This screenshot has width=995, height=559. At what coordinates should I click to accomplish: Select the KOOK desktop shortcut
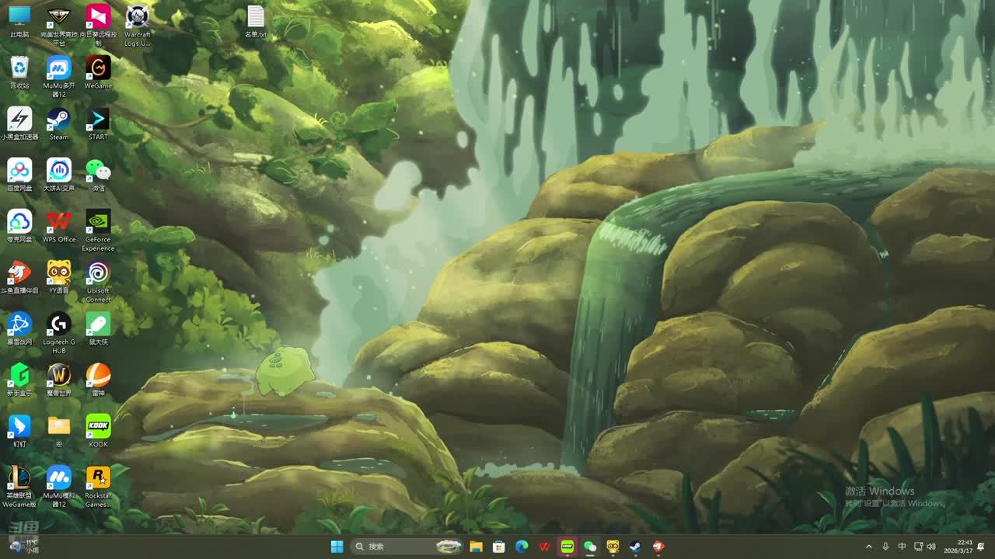point(98,428)
